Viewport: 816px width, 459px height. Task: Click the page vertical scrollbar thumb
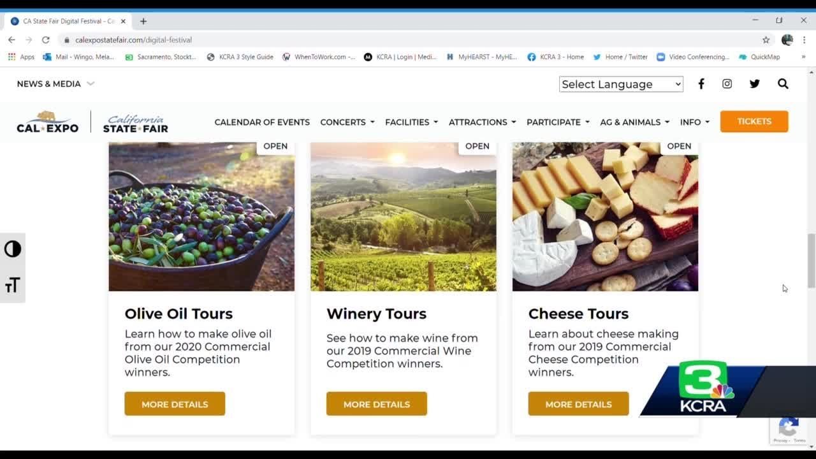click(x=811, y=260)
